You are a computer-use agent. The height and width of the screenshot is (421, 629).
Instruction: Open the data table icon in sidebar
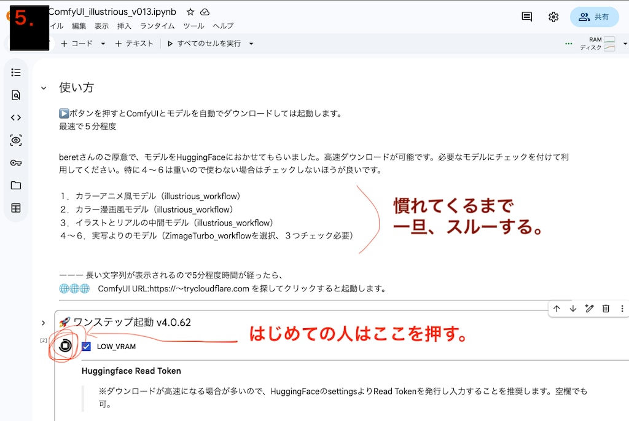(x=16, y=208)
